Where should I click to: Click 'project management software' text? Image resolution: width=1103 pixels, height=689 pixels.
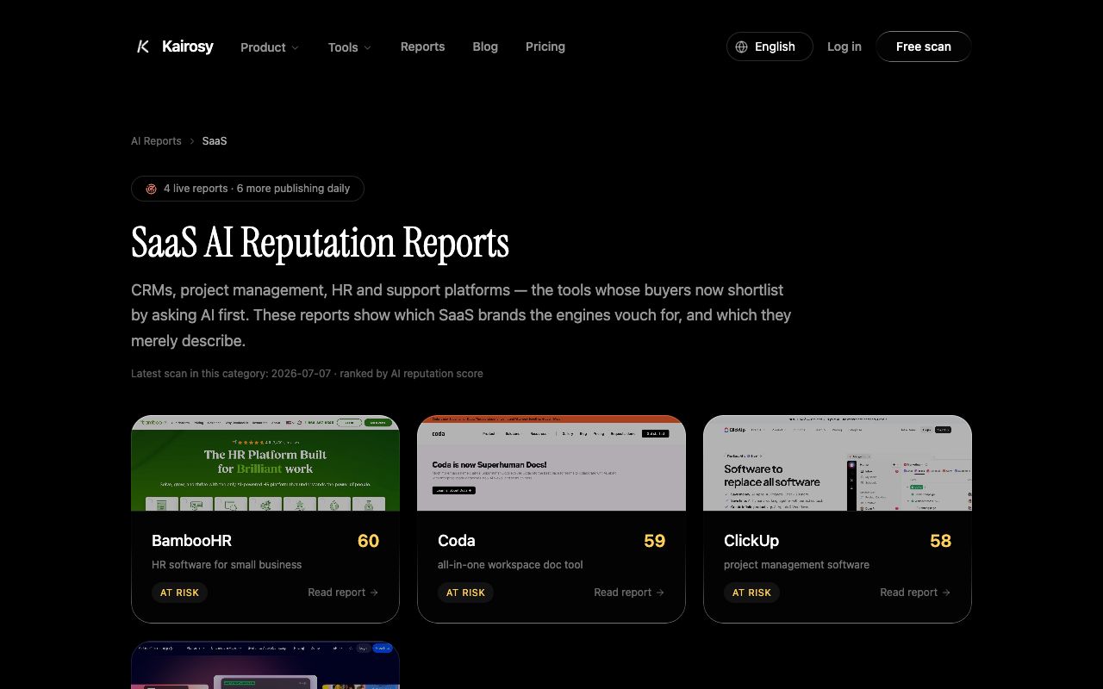(x=796, y=565)
